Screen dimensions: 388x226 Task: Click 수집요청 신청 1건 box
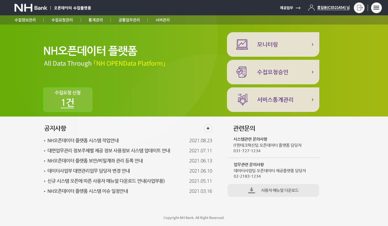[x=68, y=100]
